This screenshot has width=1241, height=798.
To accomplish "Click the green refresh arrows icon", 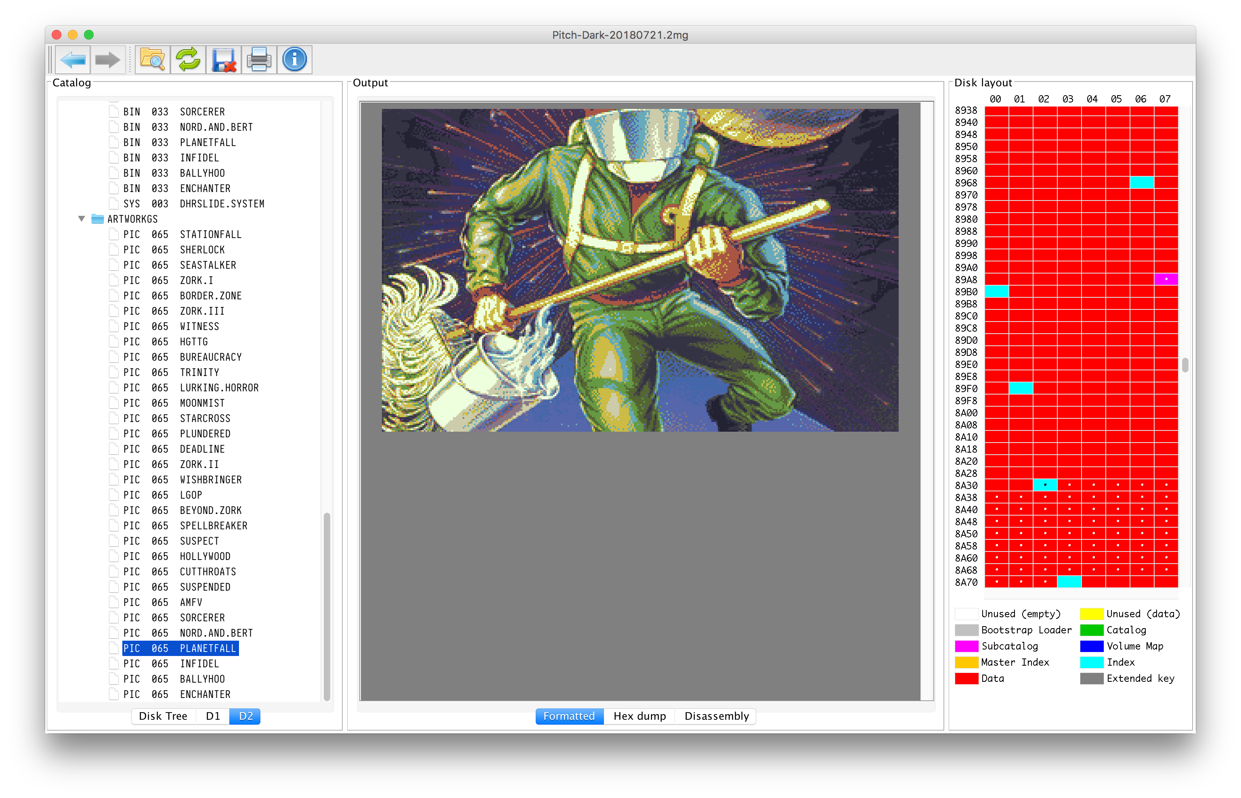I will tap(188, 60).
